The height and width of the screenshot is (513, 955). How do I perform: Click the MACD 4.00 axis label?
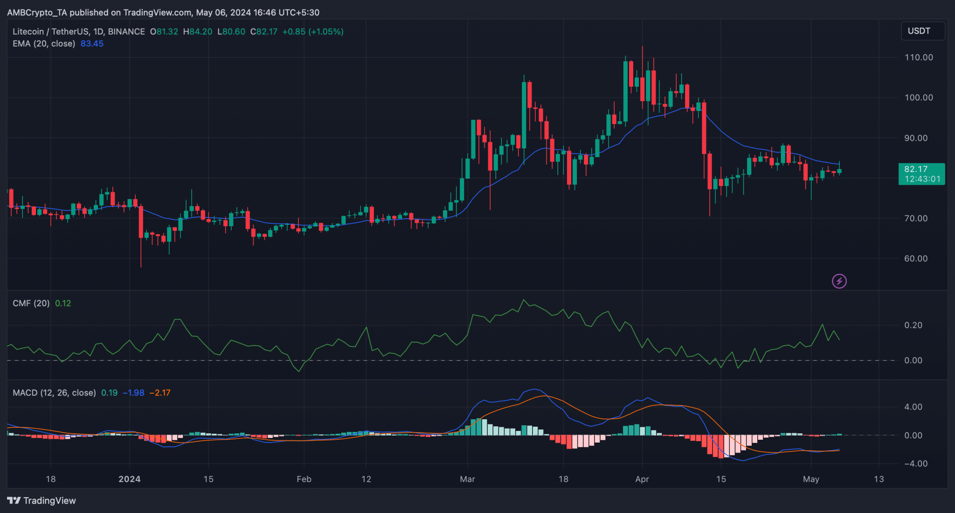point(913,407)
